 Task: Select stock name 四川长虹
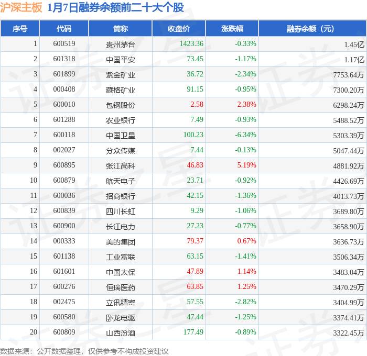(120, 212)
